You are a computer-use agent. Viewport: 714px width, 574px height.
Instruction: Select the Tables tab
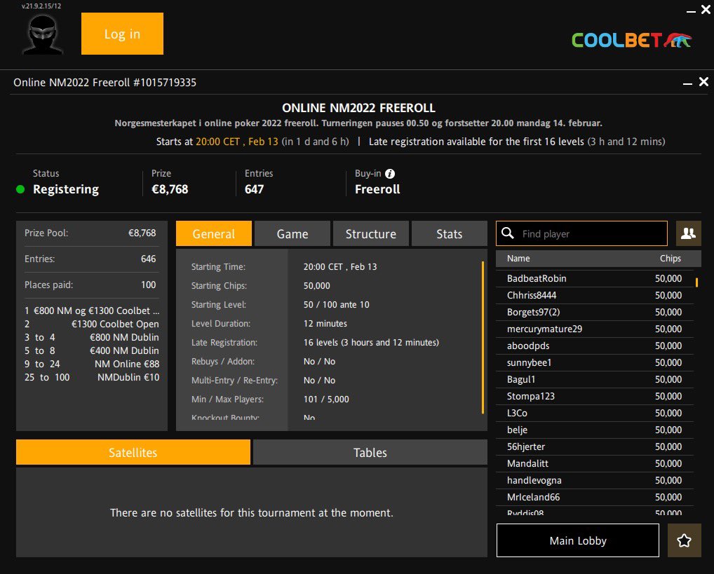click(x=370, y=452)
